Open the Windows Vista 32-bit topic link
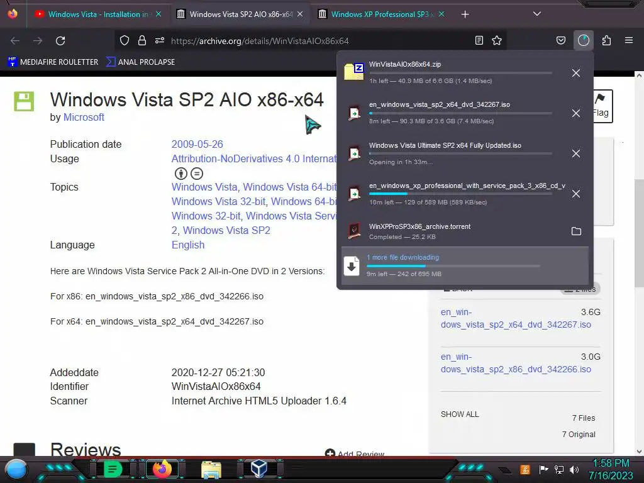The image size is (644, 483). (218, 202)
